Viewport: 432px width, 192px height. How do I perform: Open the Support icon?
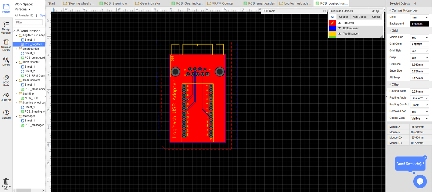6,114
